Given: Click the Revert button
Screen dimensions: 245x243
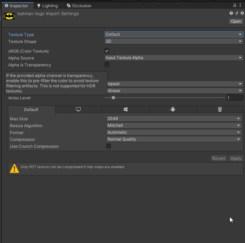Looking at the screenshot, I should pyautogui.click(x=219, y=158).
